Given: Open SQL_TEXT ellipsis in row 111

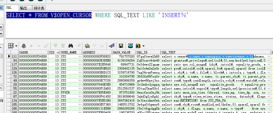Looking at the screenshot, I should [x=268, y=56].
